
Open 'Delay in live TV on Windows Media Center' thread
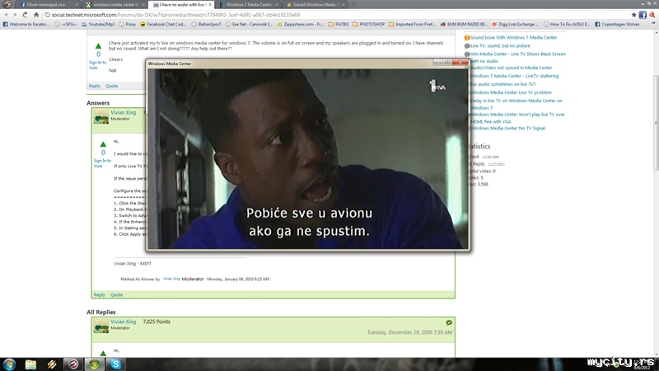tap(516, 105)
